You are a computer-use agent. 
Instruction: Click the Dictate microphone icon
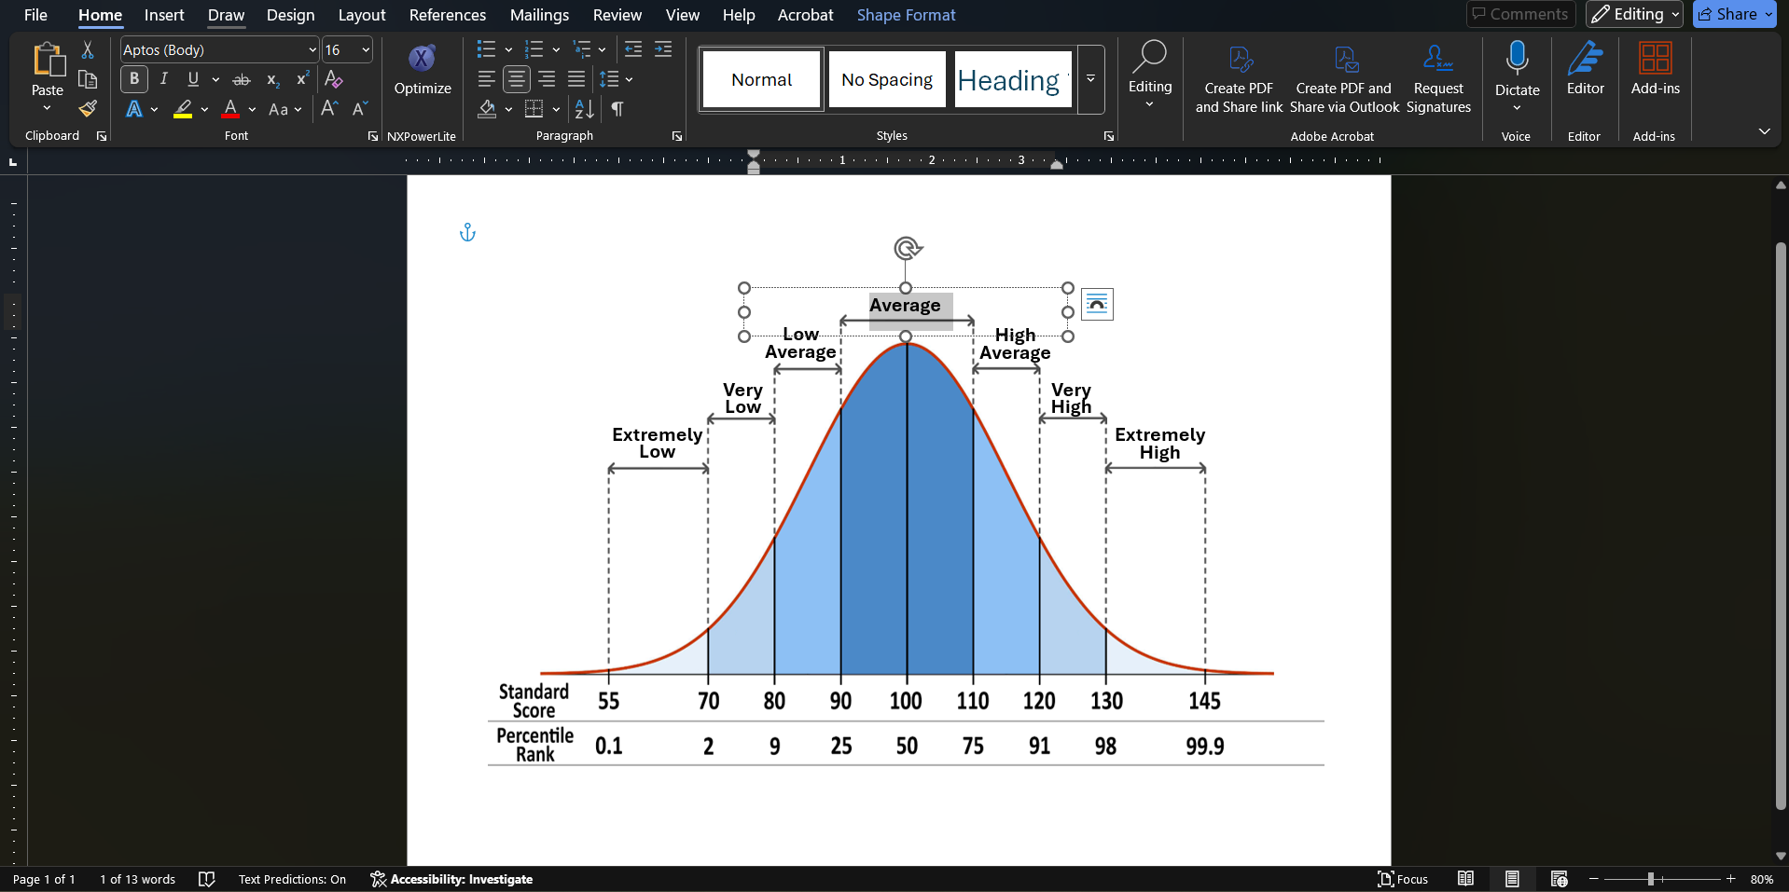pyautogui.click(x=1517, y=59)
